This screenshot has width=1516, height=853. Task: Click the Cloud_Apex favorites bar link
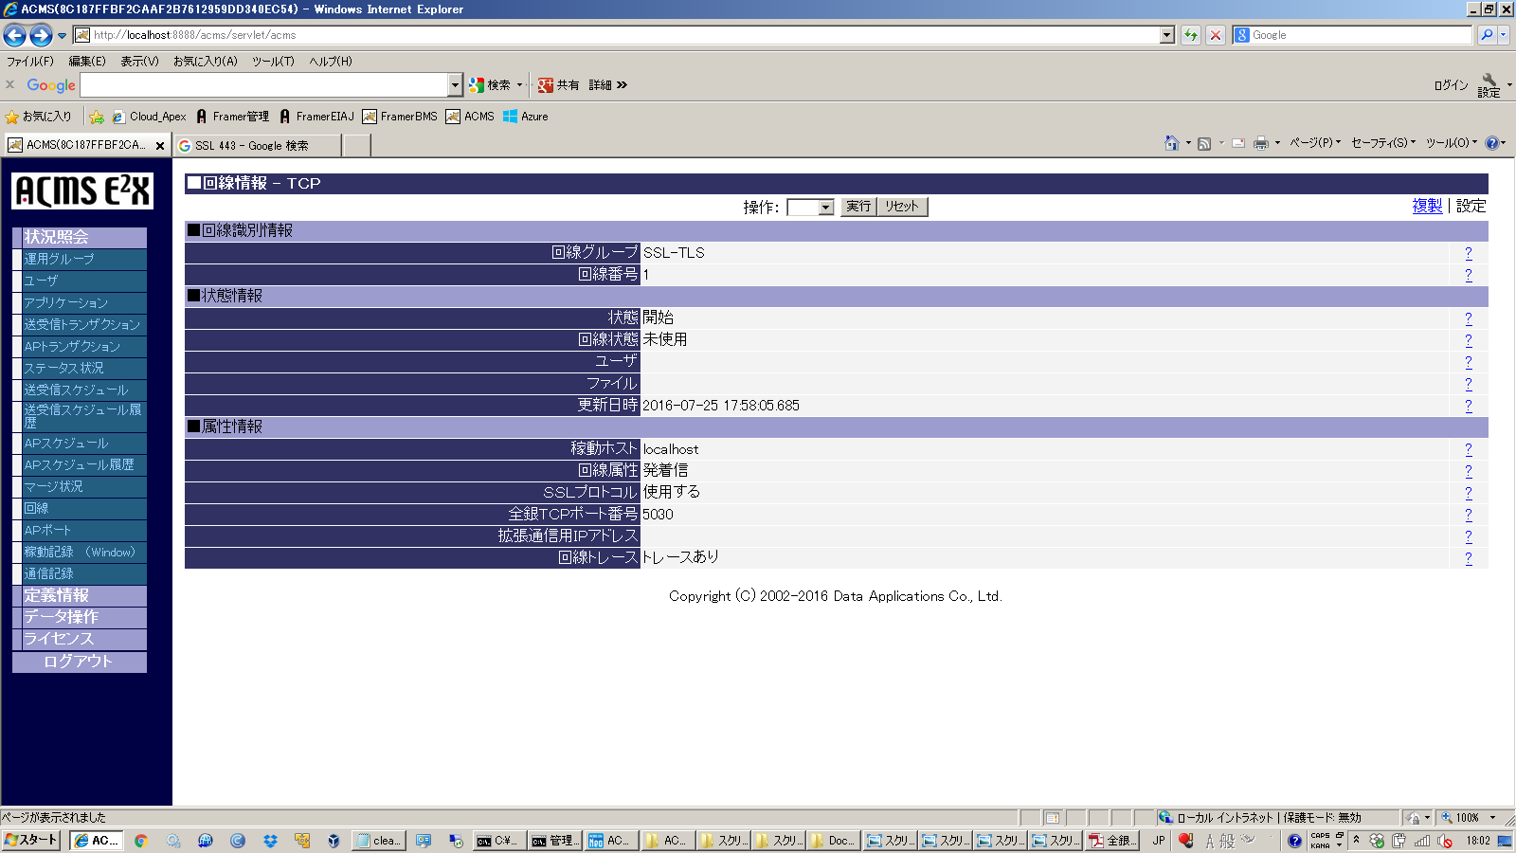149,117
